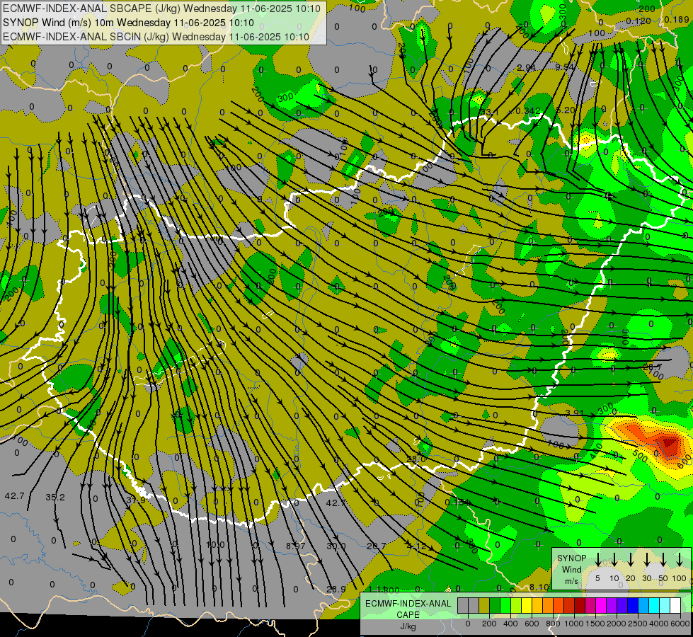
Task: Pick the bright magenta swatch in CAPE scale
Action: click(x=602, y=605)
